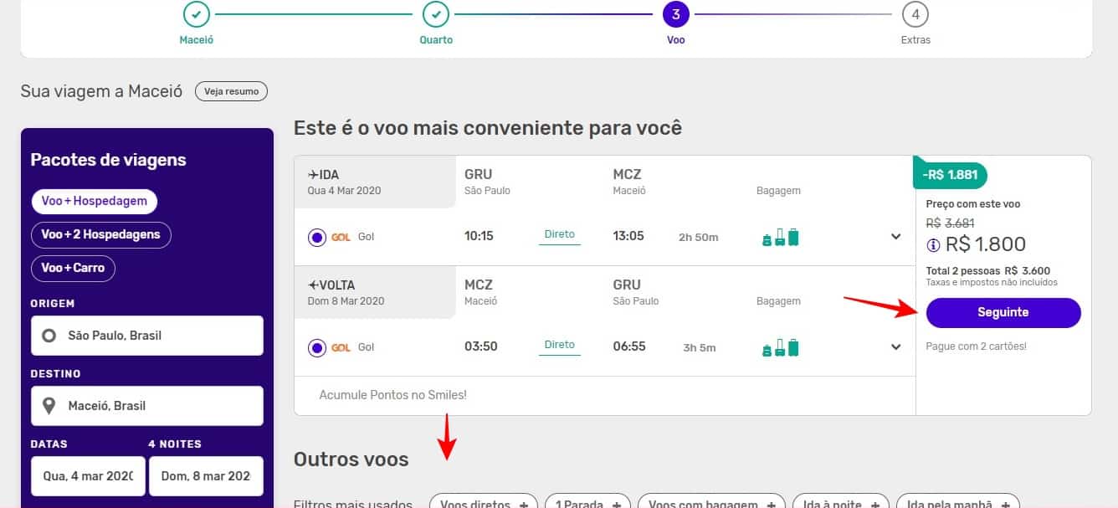Click the Quarto step checkmark circle

(x=435, y=14)
